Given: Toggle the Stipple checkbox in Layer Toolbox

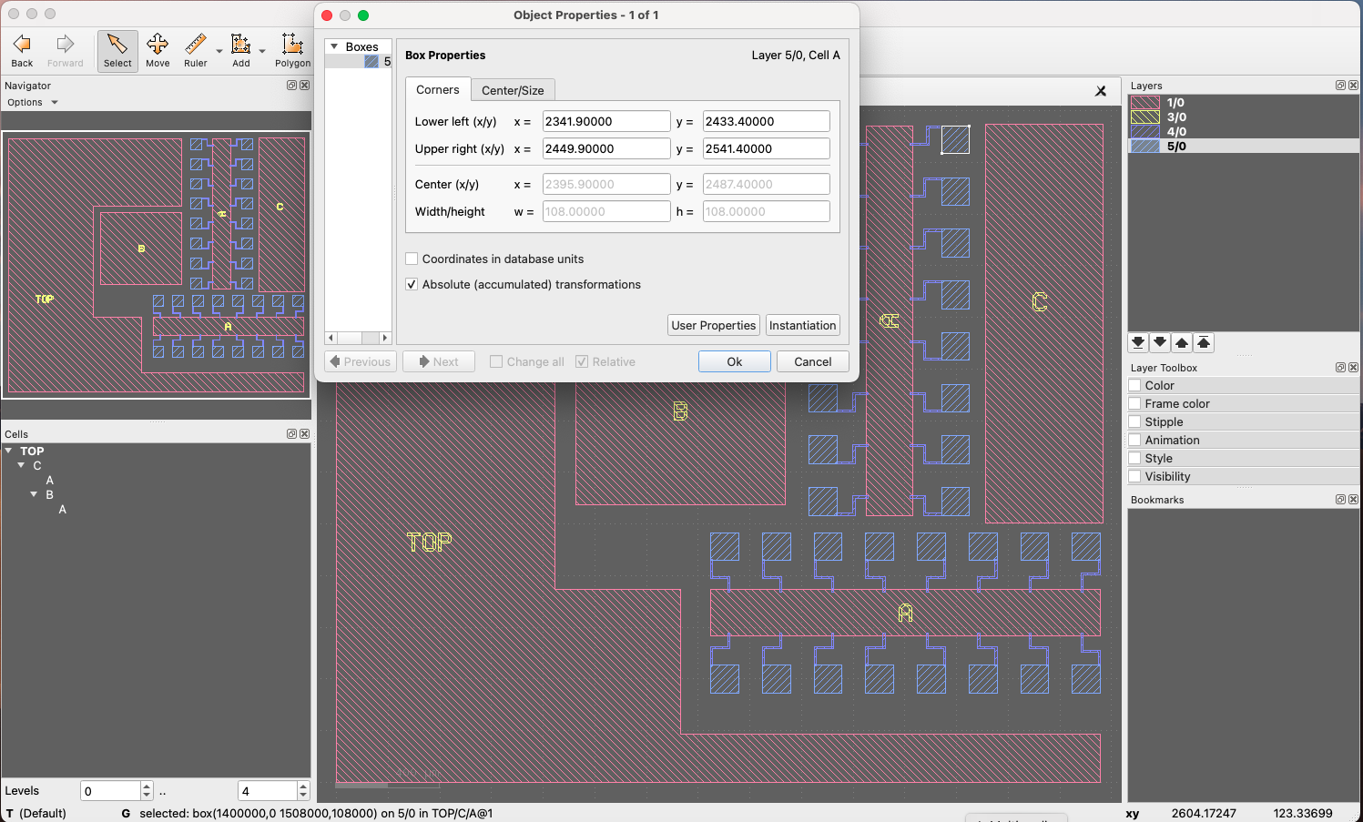Looking at the screenshot, I should click(x=1134, y=421).
